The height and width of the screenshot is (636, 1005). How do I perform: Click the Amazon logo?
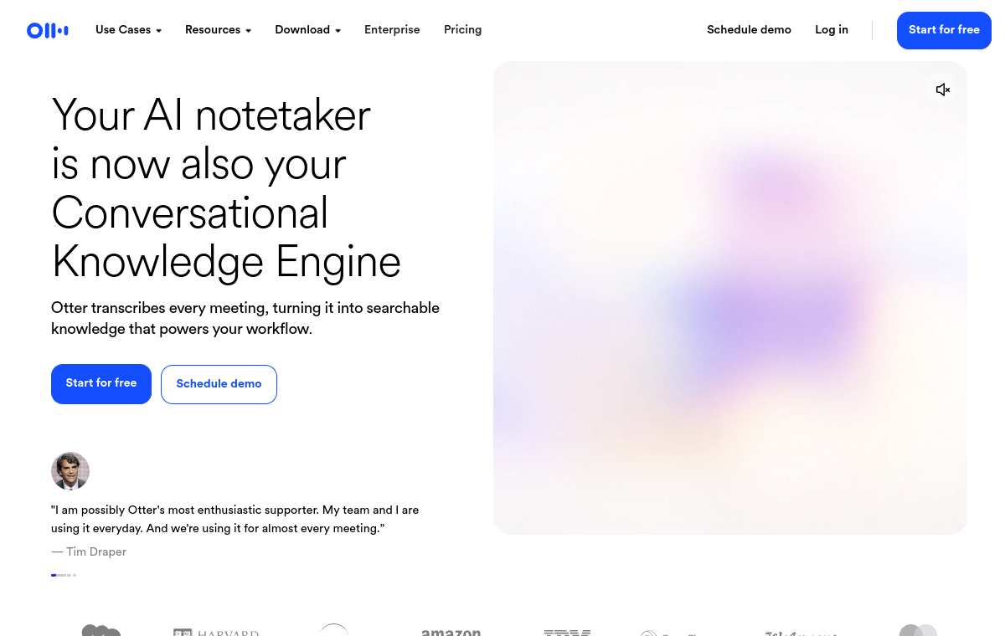[x=451, y=632]
